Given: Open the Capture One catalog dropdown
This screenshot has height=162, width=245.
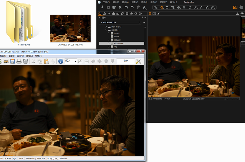Looking at the screenshot, I should (x=120, y=23).
